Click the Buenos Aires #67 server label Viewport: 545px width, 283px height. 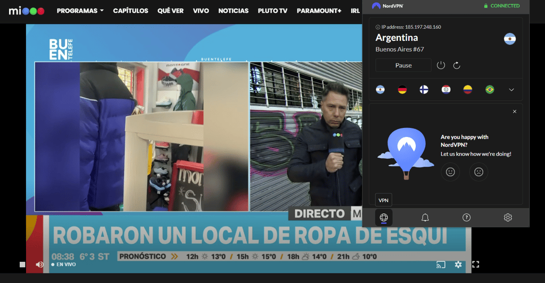point(400,49)
